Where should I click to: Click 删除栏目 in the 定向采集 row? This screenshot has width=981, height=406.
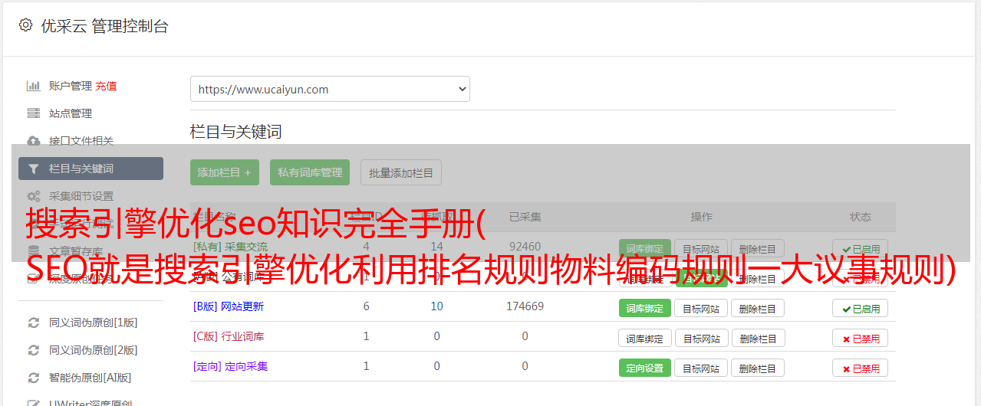click(x=758, y=368)
